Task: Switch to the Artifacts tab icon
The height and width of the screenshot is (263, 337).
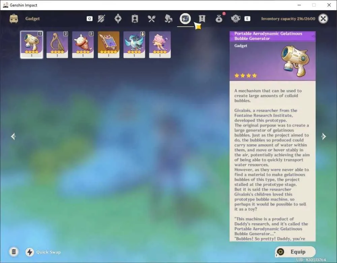Action: [x=118, y=19]
